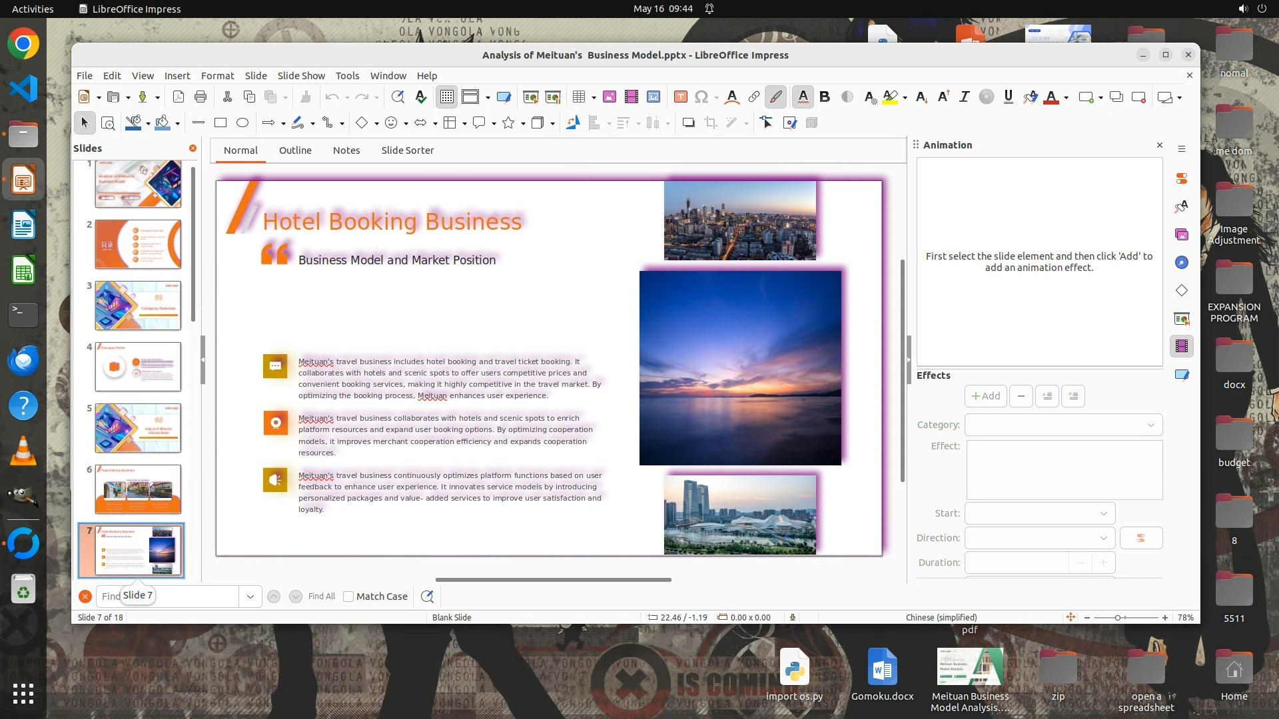The height and width of the screenshot is (719, 1279).
Task: Click the Add animation effect button
Action: click(985, 396)
